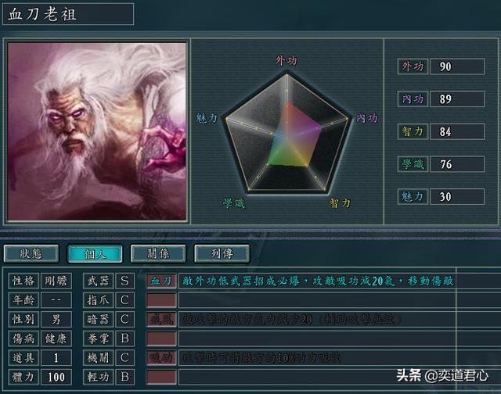The height and width of the screenshot is (394, 501).
Task: Click the B grade next to 輕功
Action: tap(125, 377)
